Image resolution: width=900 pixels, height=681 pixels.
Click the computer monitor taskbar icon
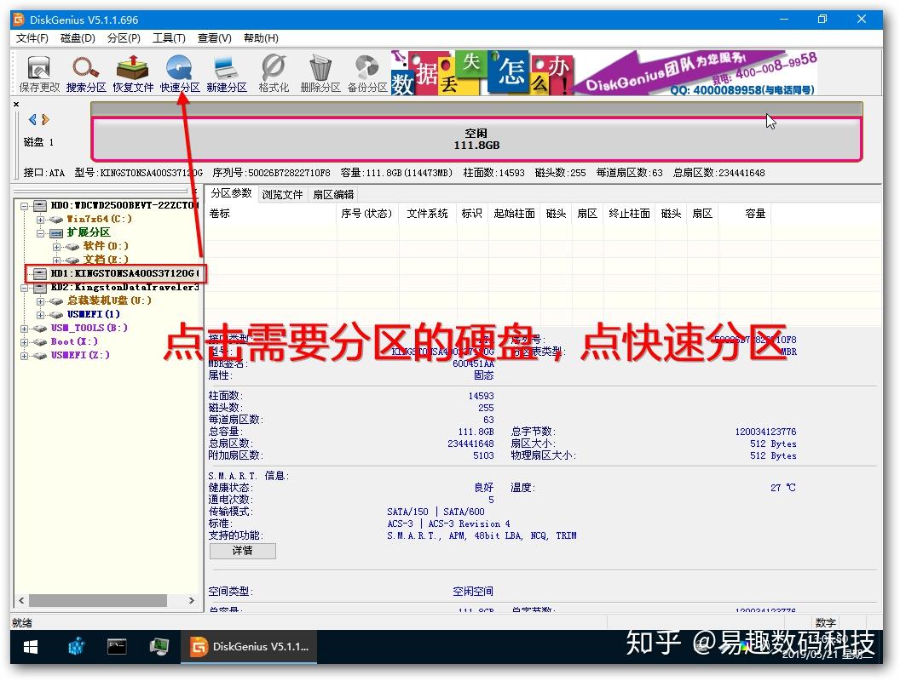coord(159,647)
